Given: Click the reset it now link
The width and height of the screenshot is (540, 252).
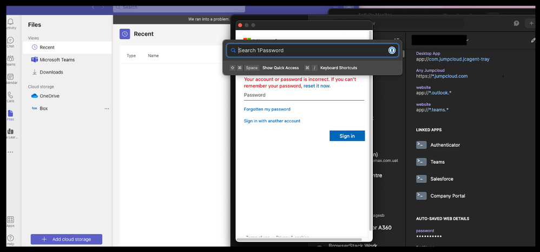Looking at the screenshot, I should (317, 86).
